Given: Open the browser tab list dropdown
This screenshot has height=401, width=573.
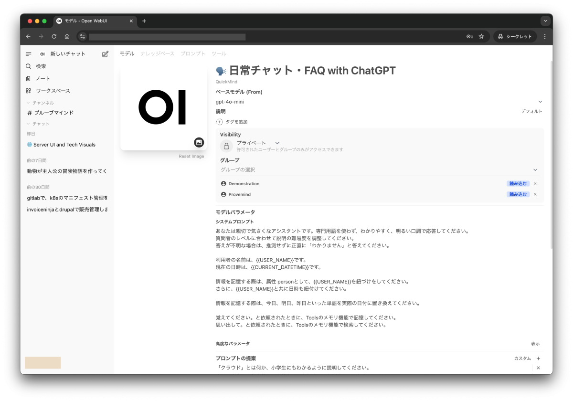Looking at the screenshot, I should point(545,21).
